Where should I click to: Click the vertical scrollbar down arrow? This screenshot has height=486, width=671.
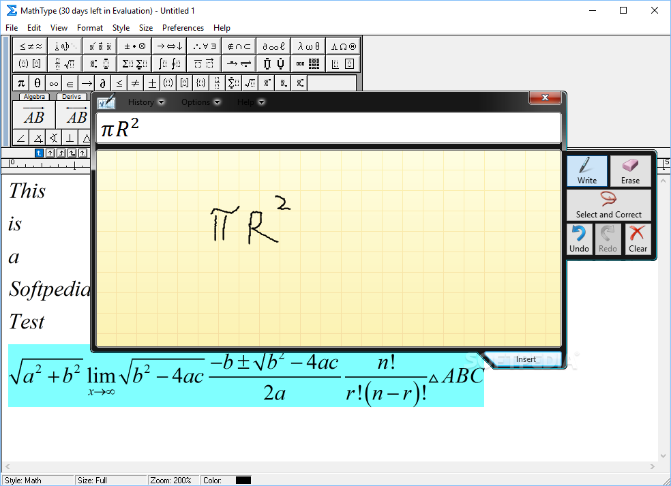coord(663,456)
